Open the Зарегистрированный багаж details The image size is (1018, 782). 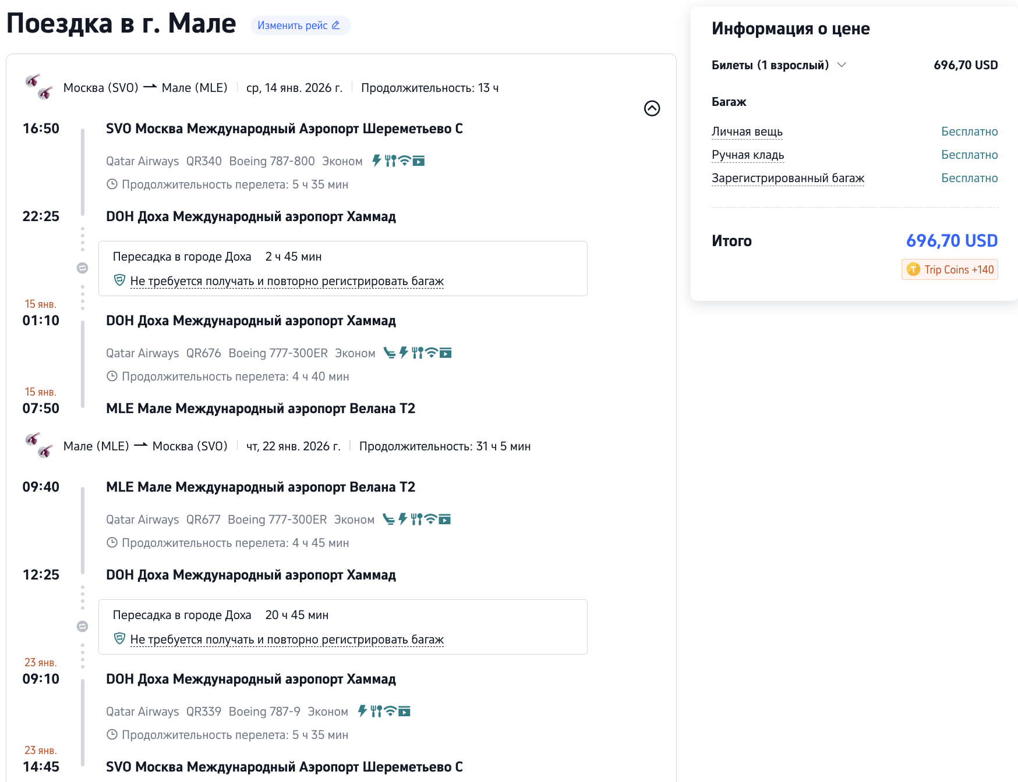pyautogui.click(x=787, y=178)
